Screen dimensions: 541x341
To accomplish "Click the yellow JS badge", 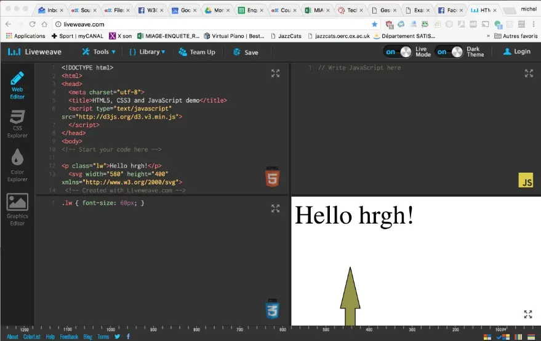I will coord(526,180).
